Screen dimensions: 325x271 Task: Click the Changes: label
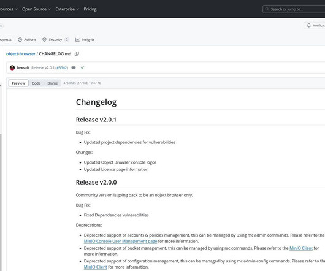click(85, 153)
